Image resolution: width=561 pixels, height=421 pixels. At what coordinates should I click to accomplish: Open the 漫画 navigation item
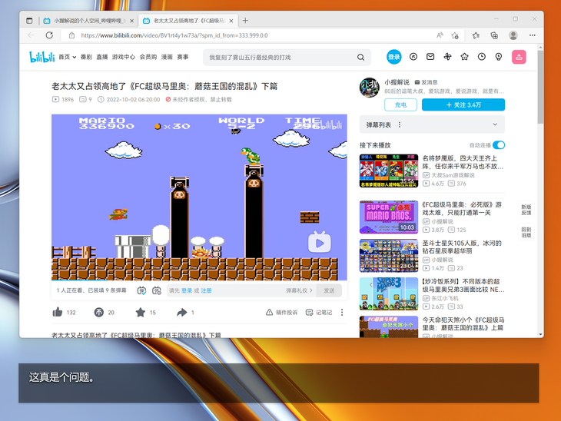167,57
